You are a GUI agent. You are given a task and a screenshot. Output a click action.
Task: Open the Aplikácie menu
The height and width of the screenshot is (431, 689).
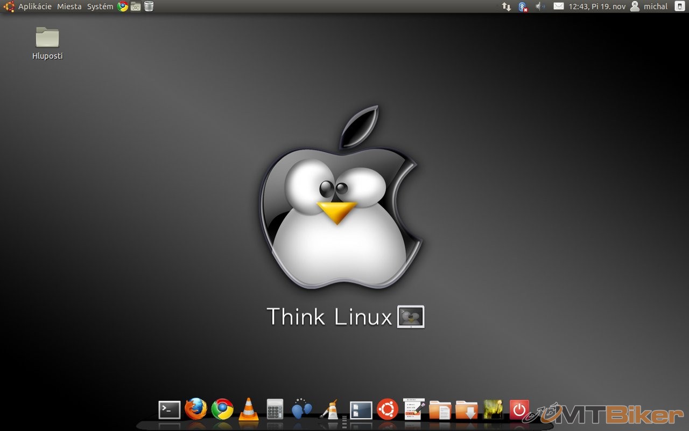pyautogui.click(x=34, y=6)
